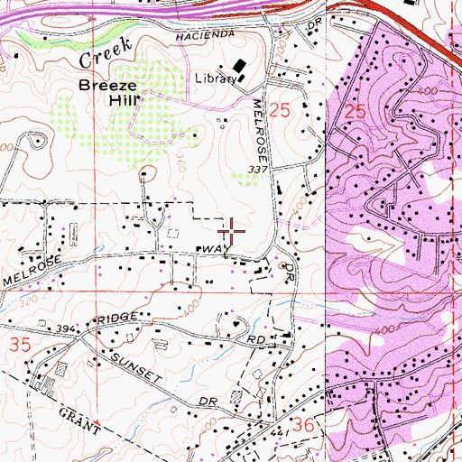
Task: Click the red section number 35
Action: coord(20,345)
